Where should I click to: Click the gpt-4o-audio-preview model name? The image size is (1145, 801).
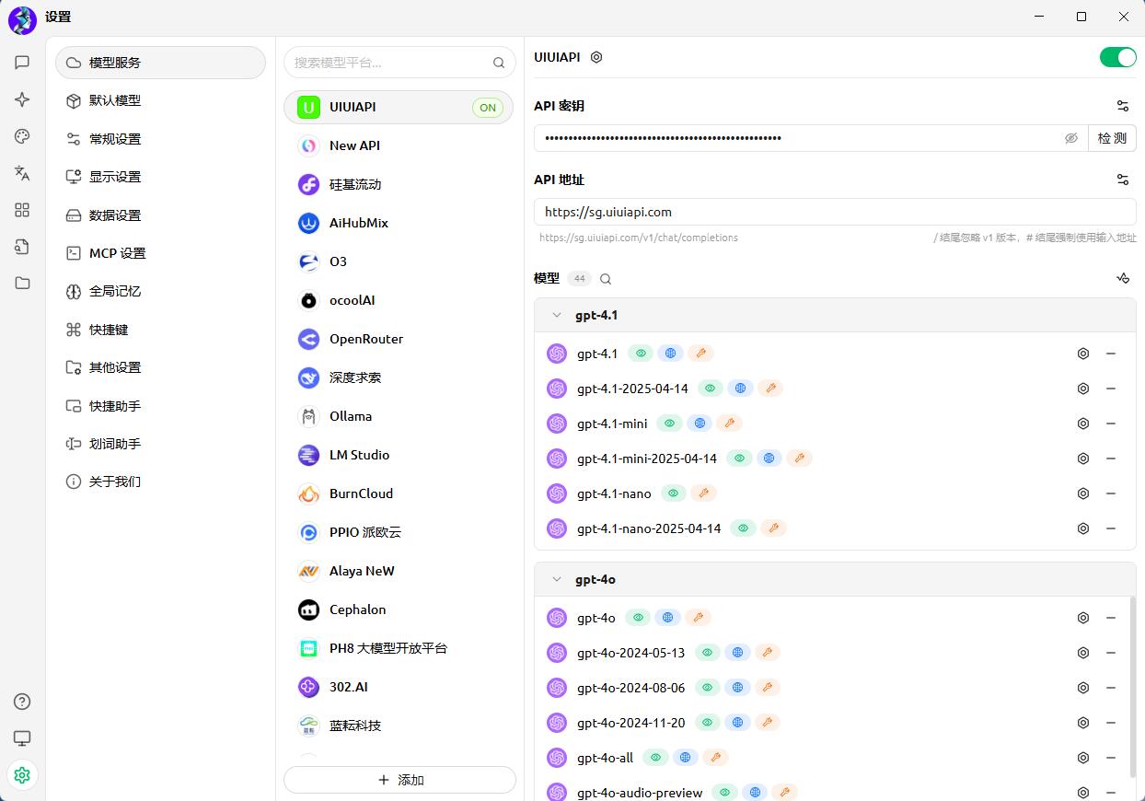click(x=640, y=793)
